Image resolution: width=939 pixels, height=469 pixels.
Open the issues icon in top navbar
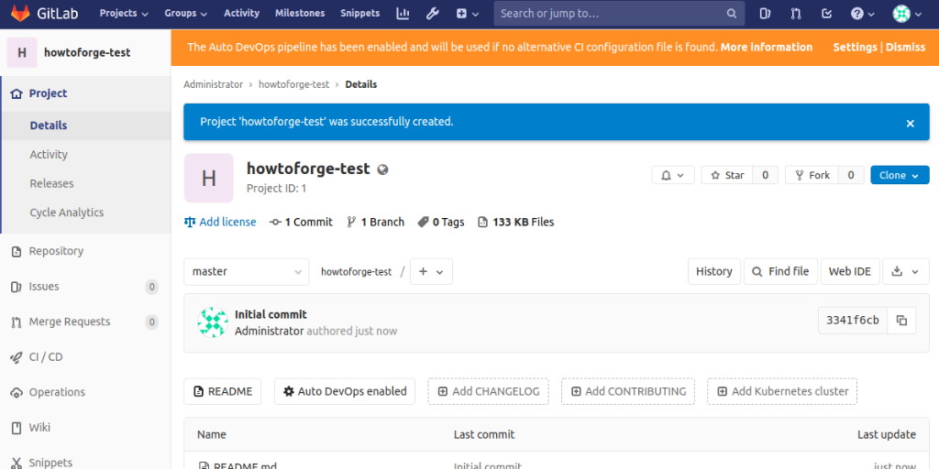click(x=765, y=13)
